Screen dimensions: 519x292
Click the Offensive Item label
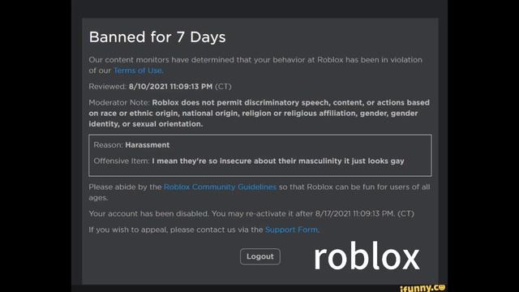coord(122,161)
